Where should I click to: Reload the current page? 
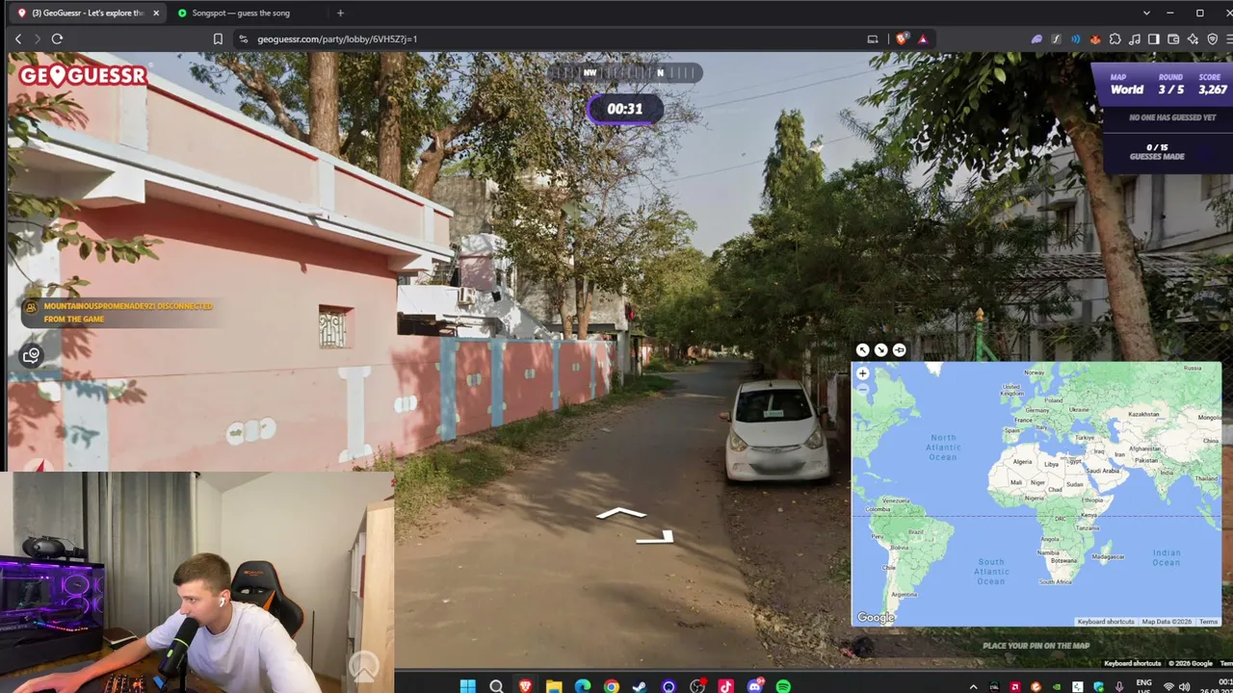pos(57,38)
